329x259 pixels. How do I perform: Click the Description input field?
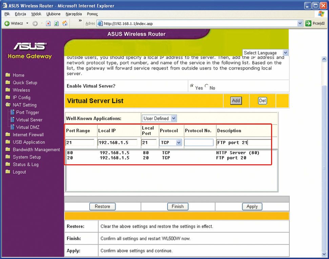pos(244,143)
